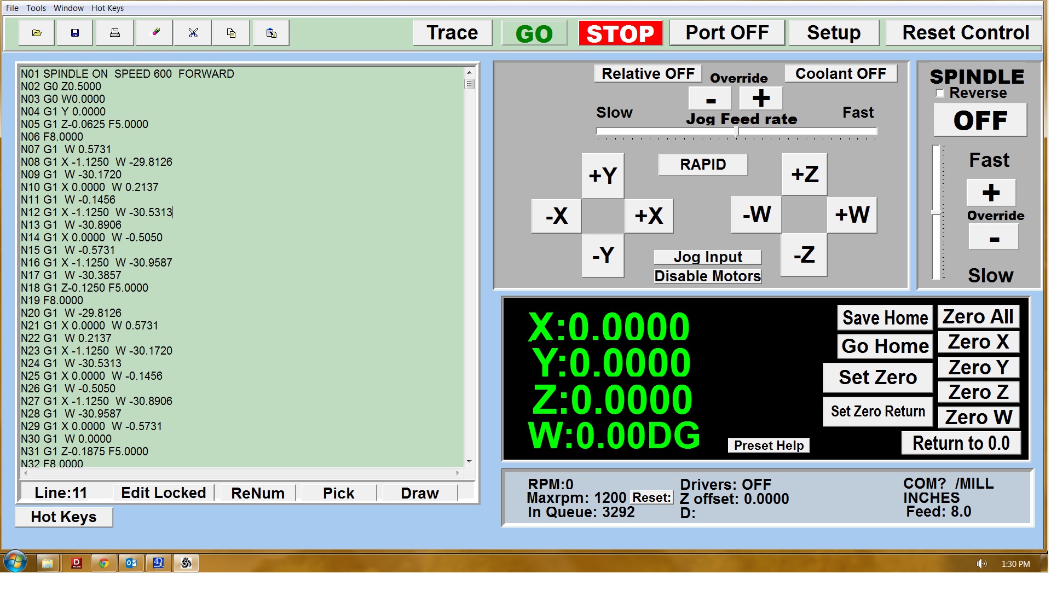Click the Jog Feed rate slider
Screen dimensions: 1051x591
(736, 132)
